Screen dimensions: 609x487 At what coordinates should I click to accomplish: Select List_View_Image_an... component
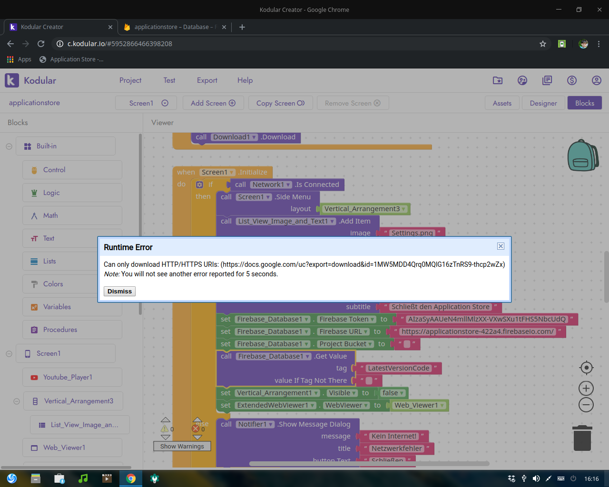[x=80, y=425]
